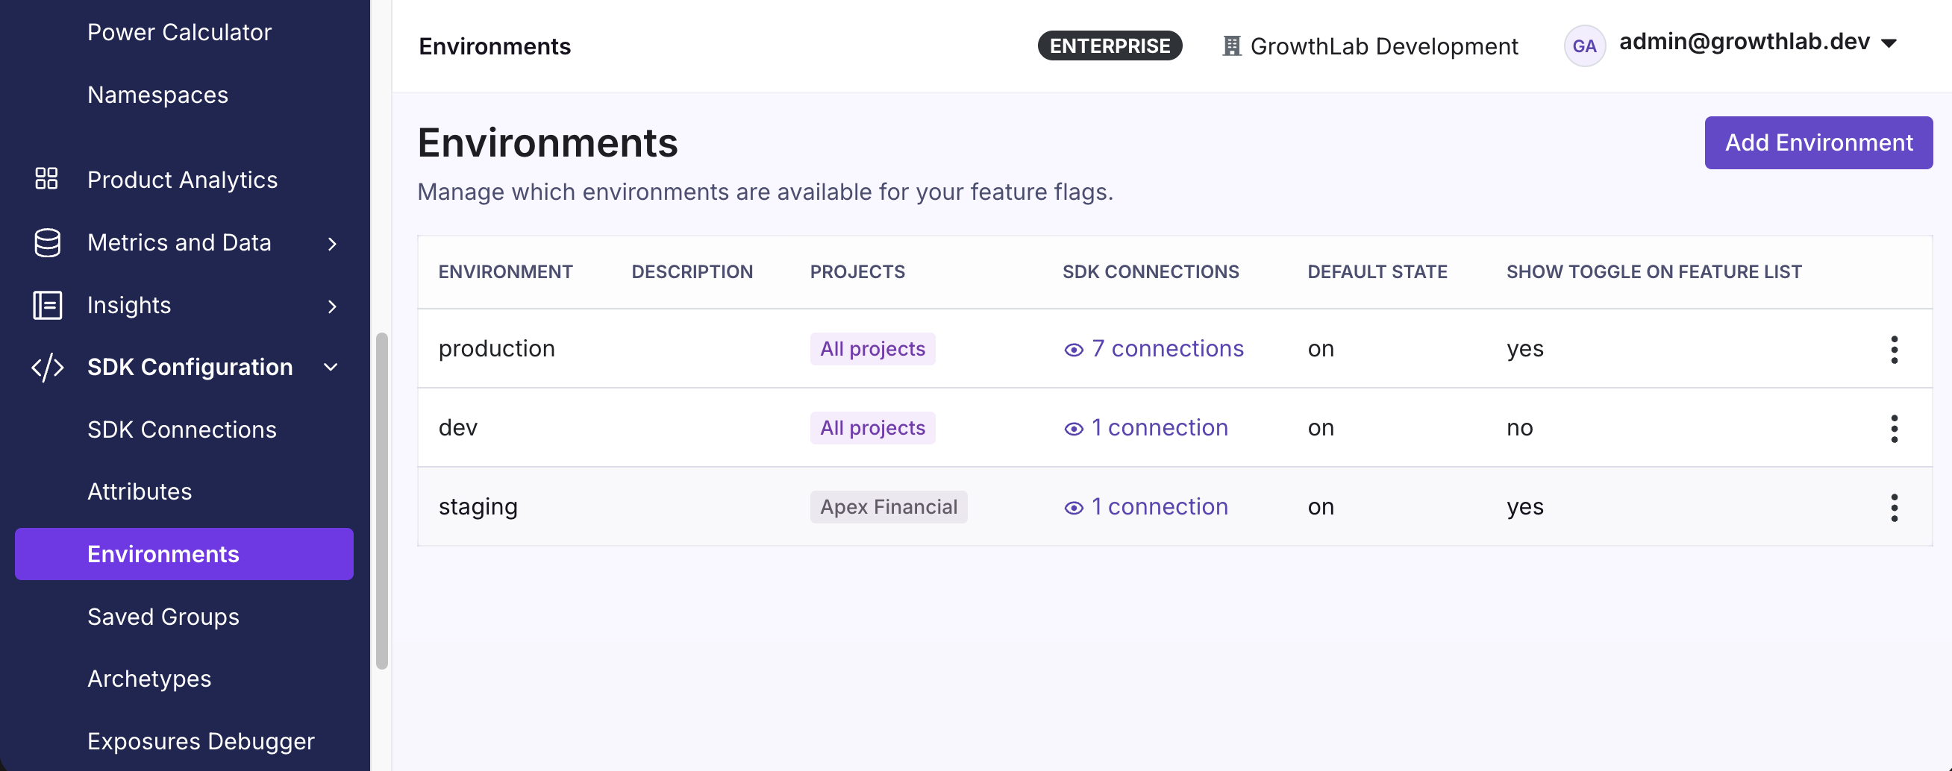Click the Product Analytics grid icon
The width and height of the screenshot is (1952, 771).
46,179
